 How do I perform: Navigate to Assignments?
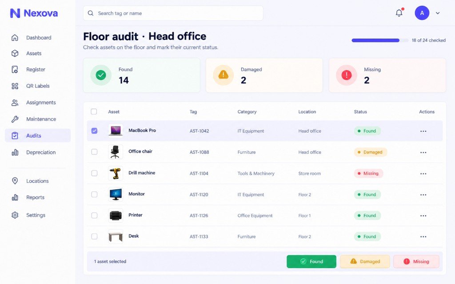pos(38,103)
